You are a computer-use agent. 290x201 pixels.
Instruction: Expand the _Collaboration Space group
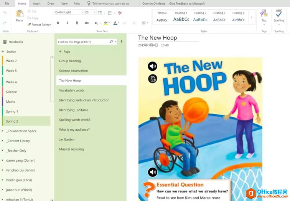click(2, 131)
